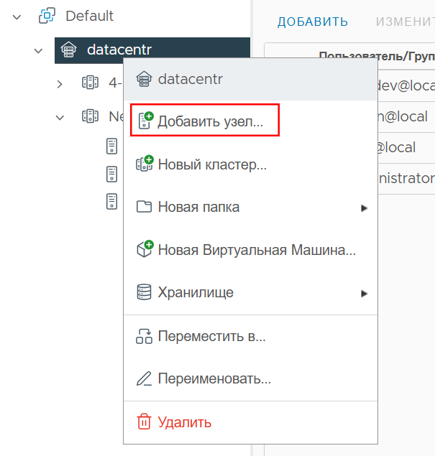The height and width of the screenshot is (456, 435).
Task: Click the red trash delete icon
Action: coord(144,422)
